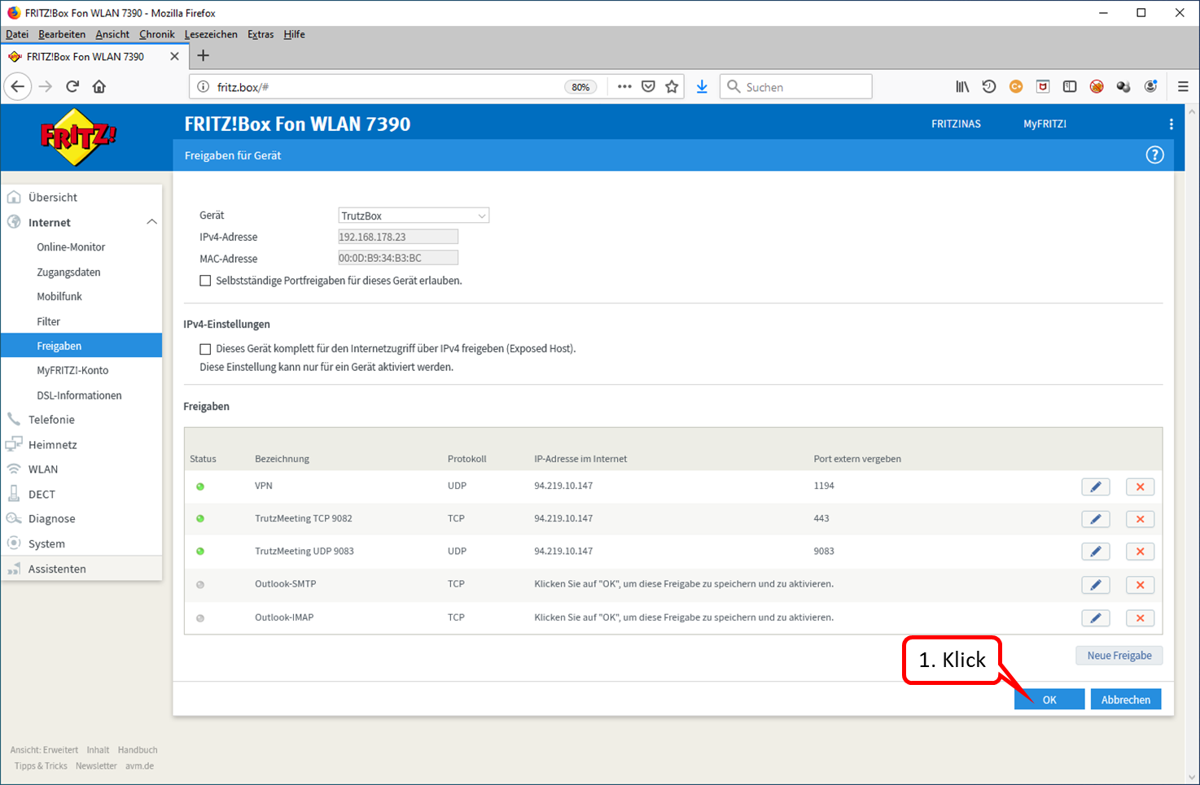Screen dimensions: 1200x785
Task: Bookmark this page with the star icon
Action: click(x=672, y=86)
